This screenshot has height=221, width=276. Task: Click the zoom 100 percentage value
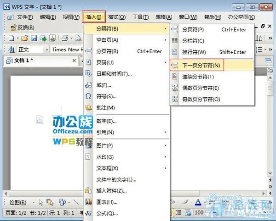tap(199, 213)
